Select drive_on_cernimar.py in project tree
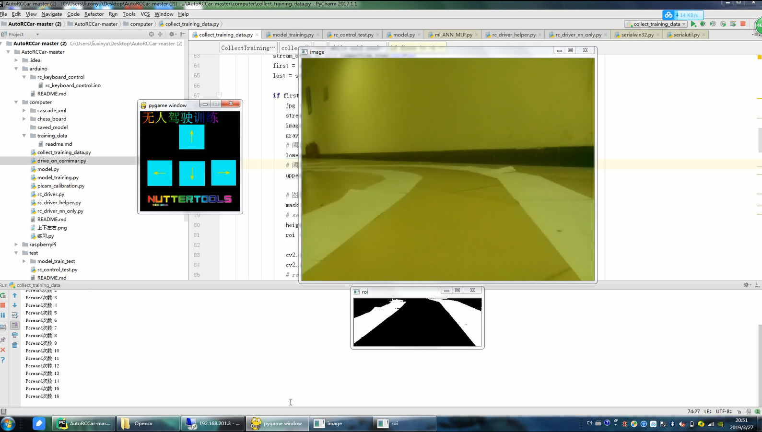The image size is (762, 432). pyautogui.click(x=61, y=161)
